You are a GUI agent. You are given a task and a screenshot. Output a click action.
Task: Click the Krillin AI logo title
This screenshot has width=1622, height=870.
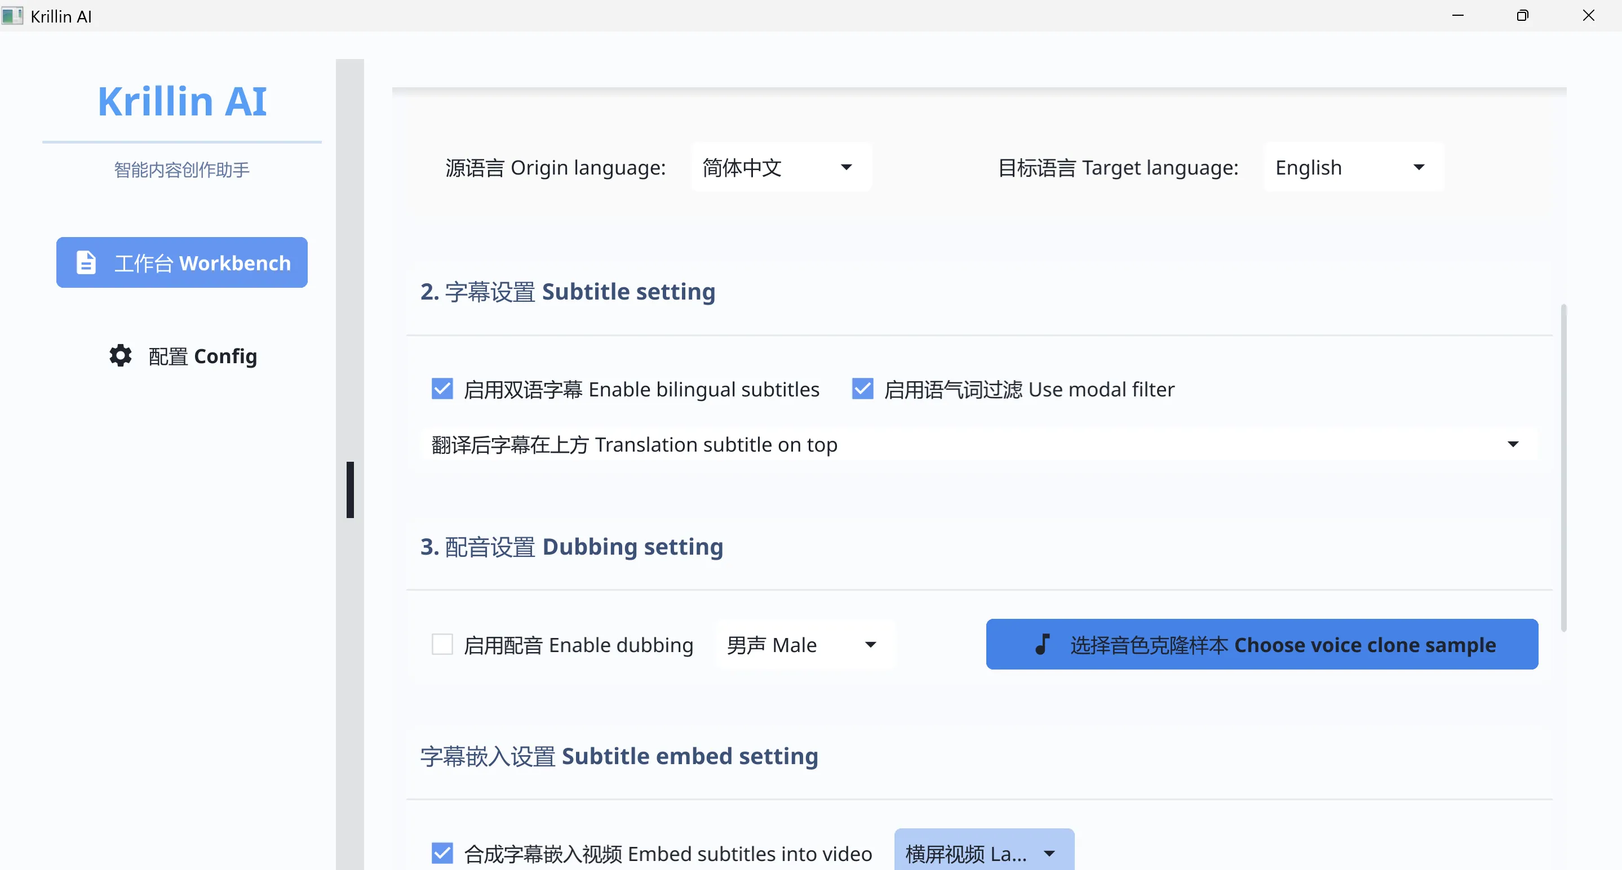pos(182,101)
